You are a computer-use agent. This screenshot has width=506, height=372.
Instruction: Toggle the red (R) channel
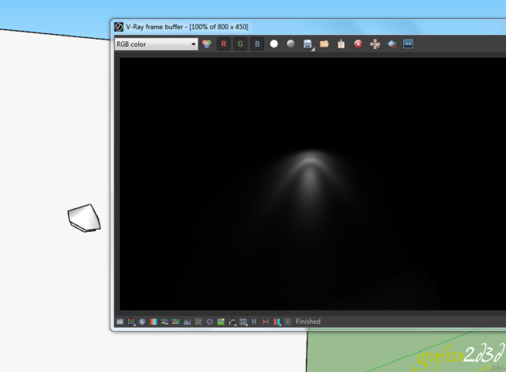[x=223, y=44]
